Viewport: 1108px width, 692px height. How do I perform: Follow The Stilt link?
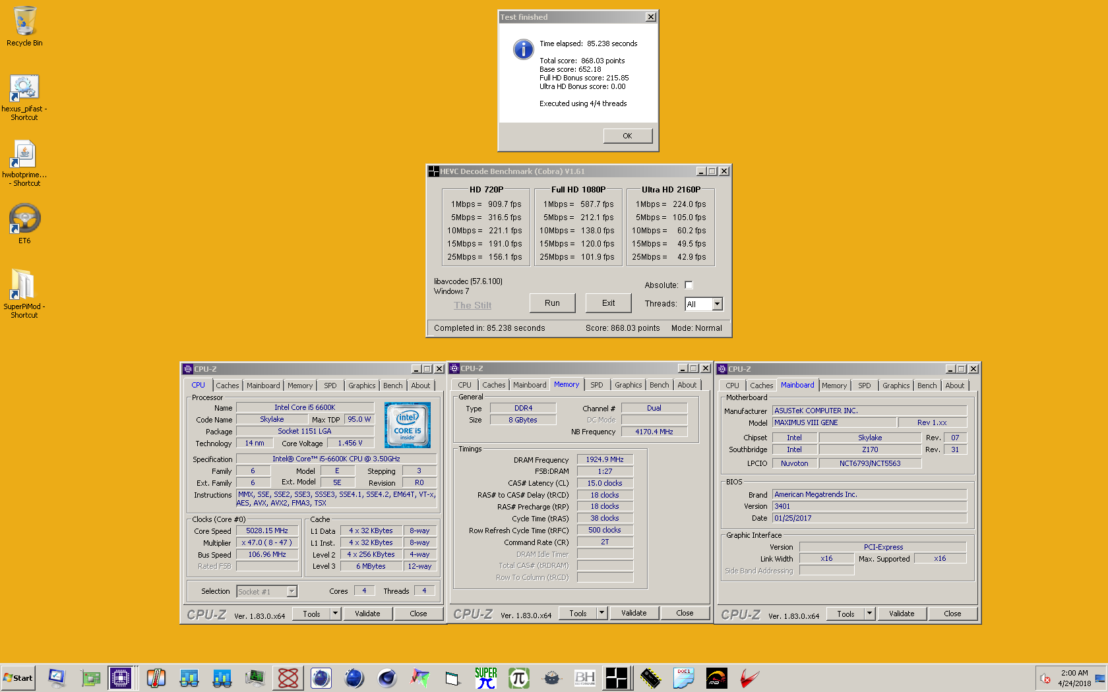472,305
